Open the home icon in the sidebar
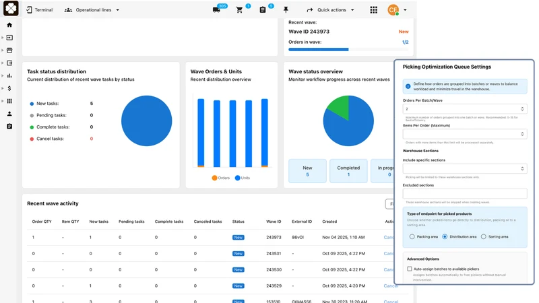This screenshot has height=303, width=539. click(9, 25)
